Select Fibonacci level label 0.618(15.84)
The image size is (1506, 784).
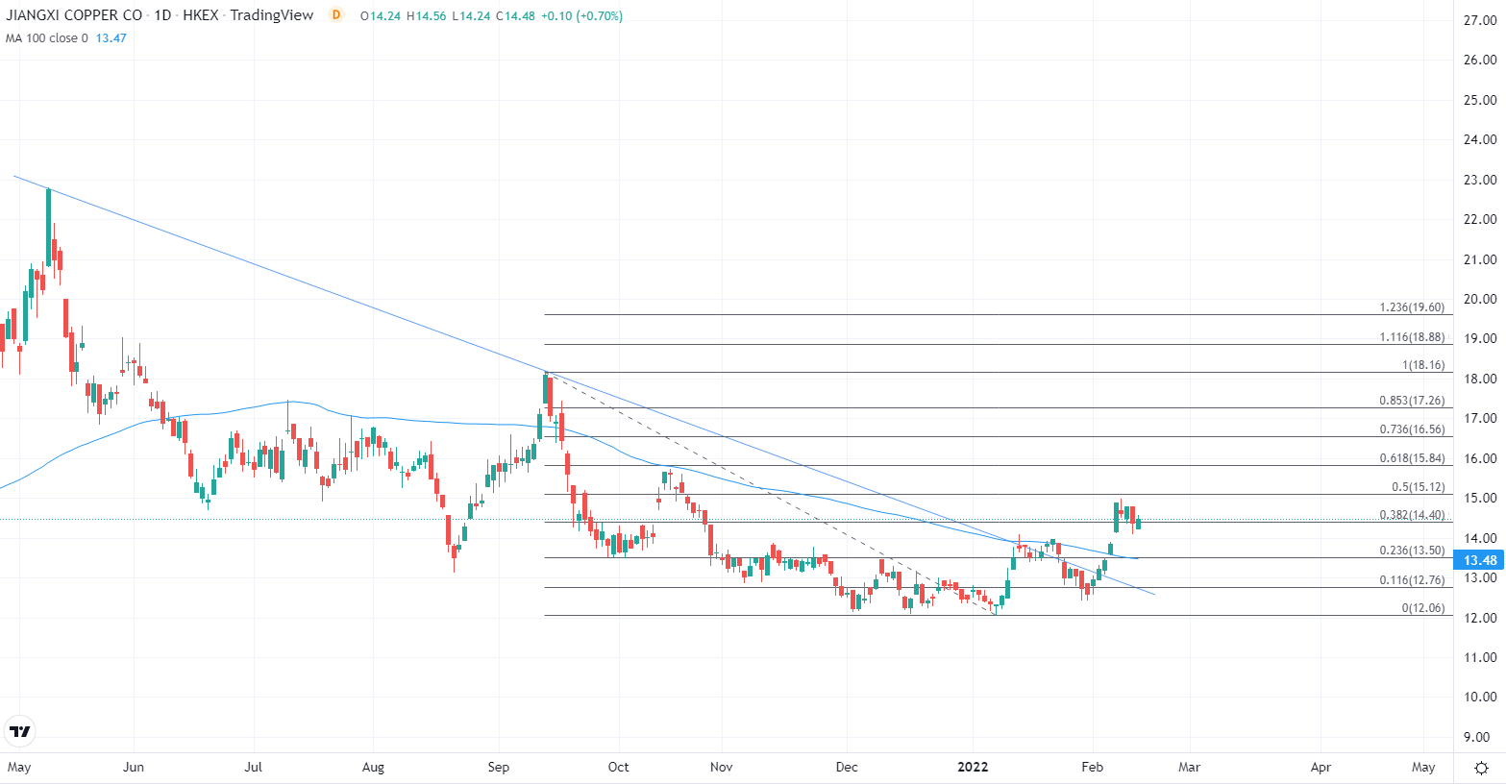1412,458
